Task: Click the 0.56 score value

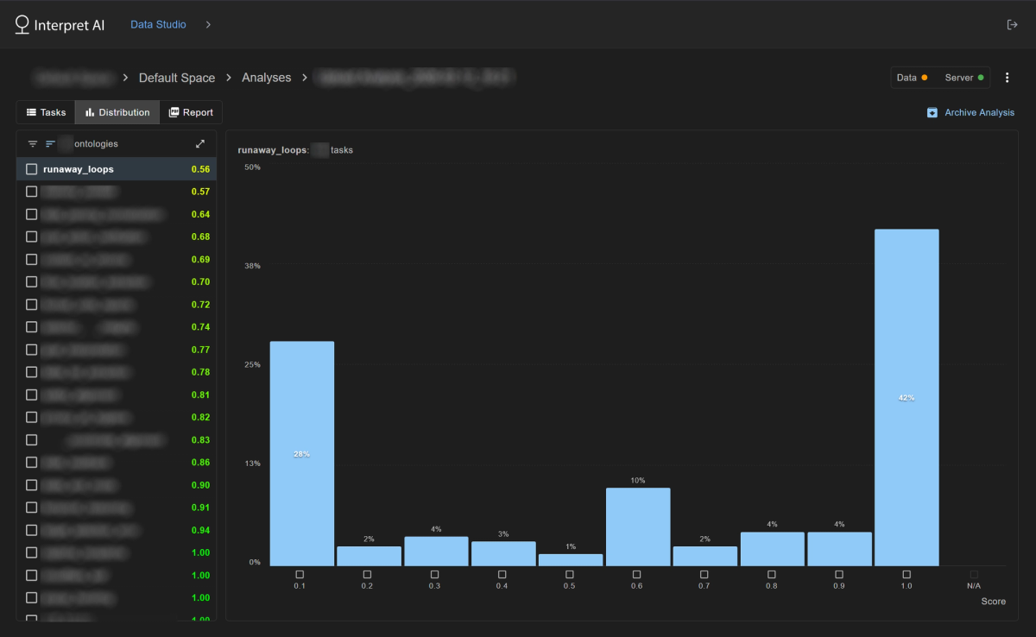Action: point(200,169)
